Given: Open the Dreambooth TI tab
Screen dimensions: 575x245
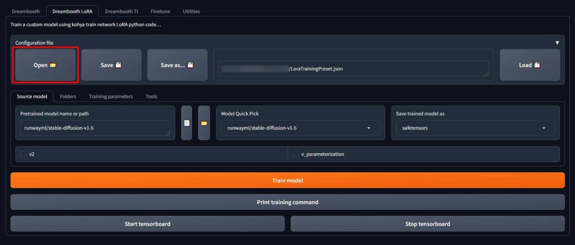Looking at the screenshot, I should click(x=121, y=11).
